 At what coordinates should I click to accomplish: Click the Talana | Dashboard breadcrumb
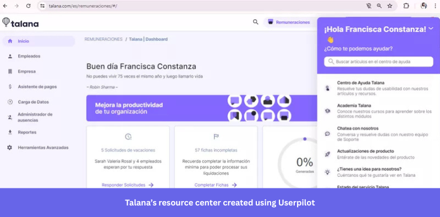click(x=148, y=39)
